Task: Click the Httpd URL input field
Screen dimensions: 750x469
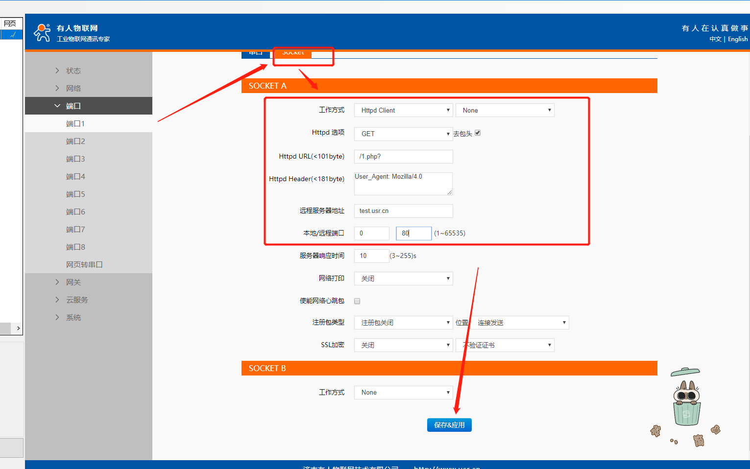Action: (x=404, y=157)
